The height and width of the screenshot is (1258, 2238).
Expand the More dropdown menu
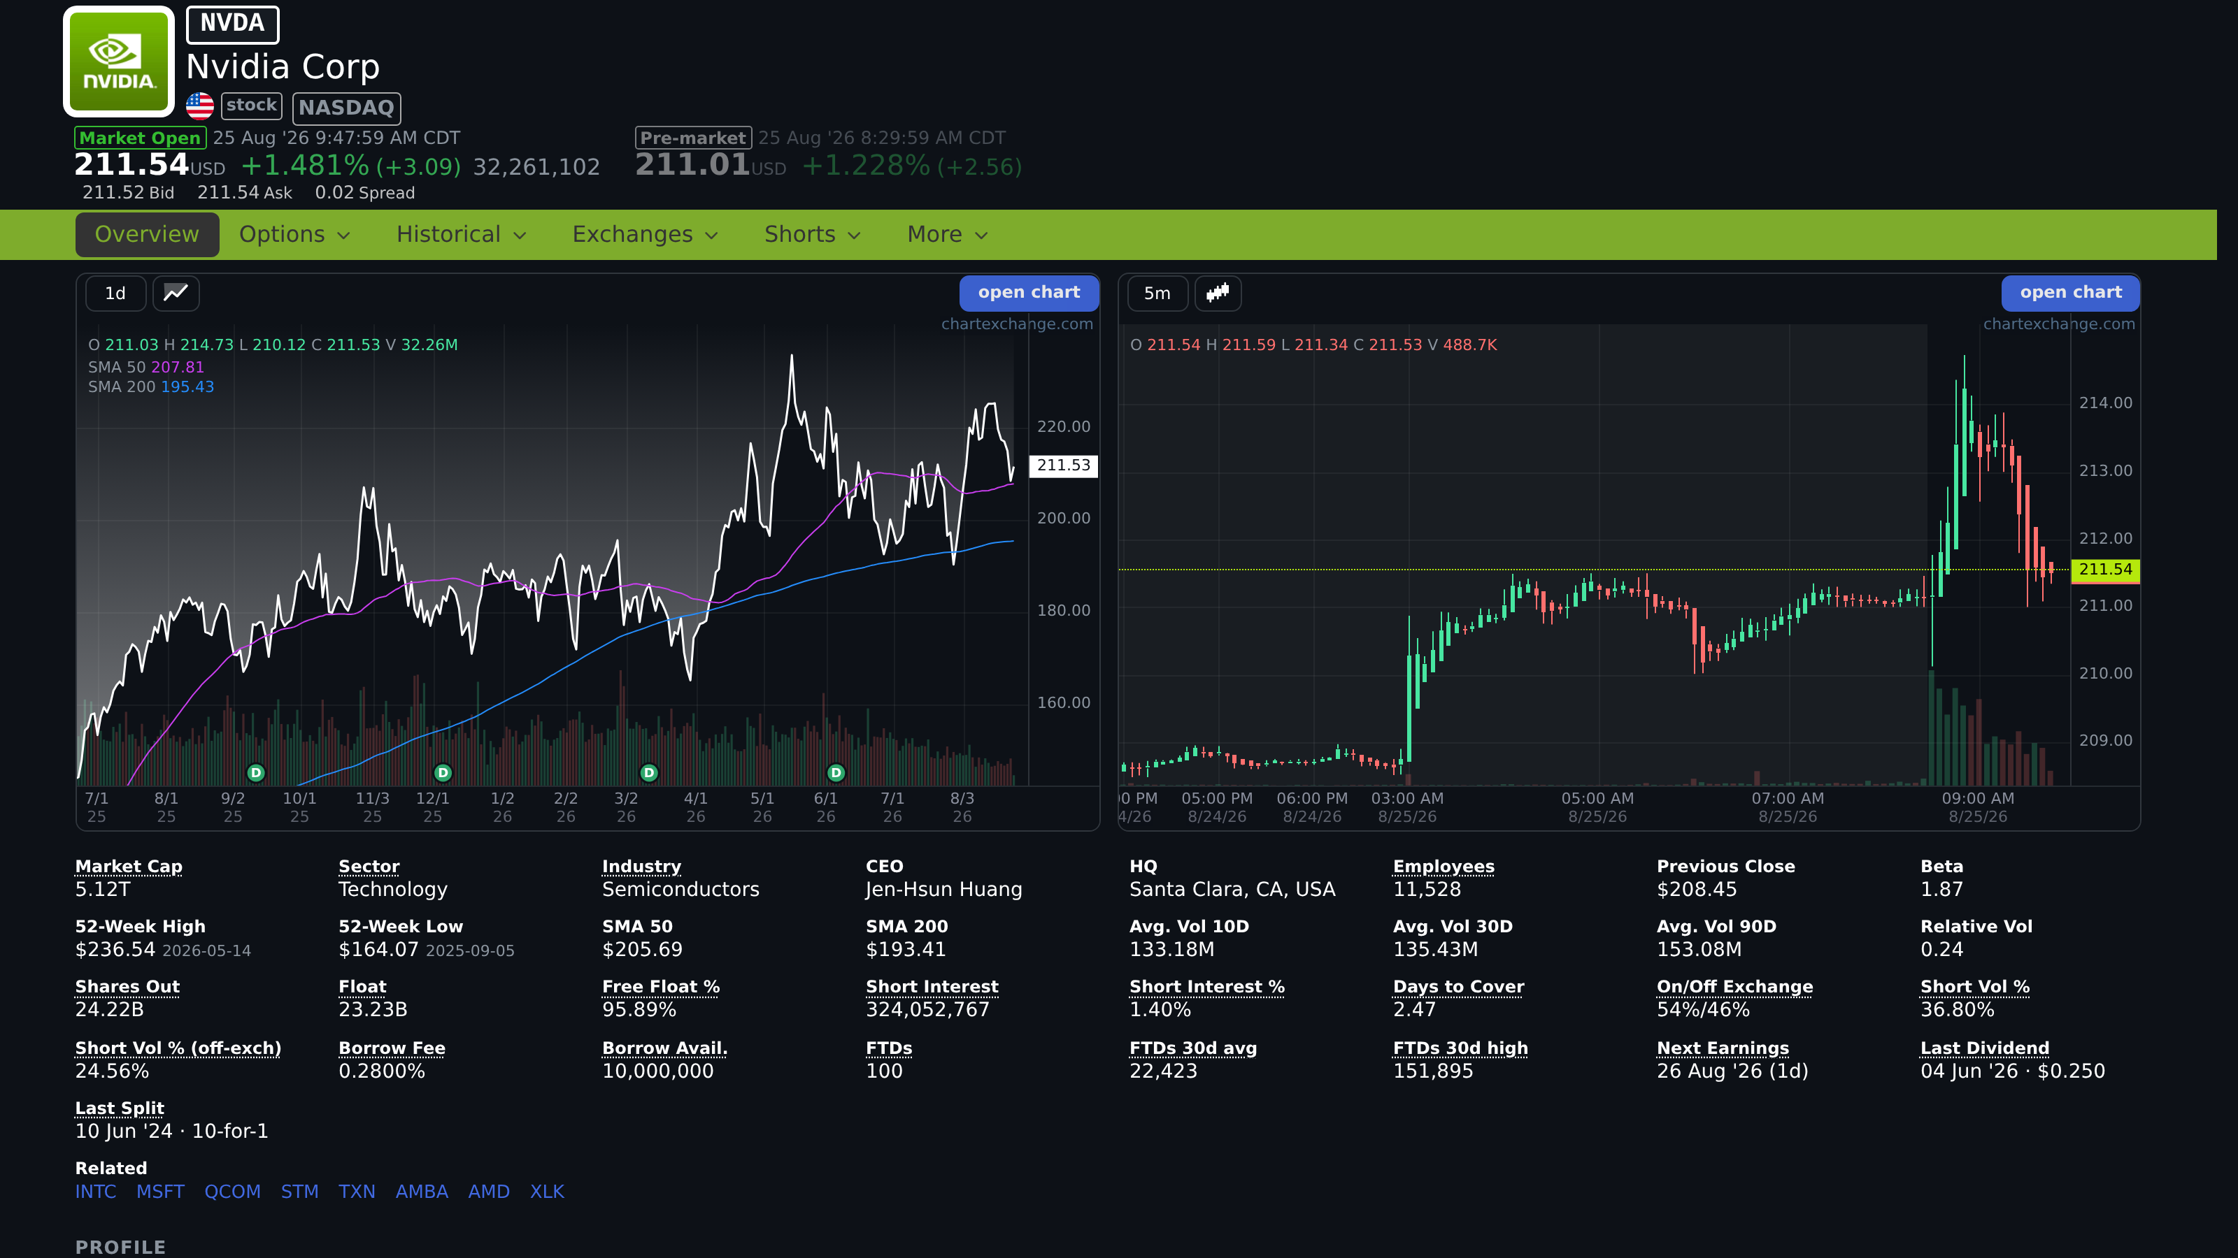coord(947,234)
